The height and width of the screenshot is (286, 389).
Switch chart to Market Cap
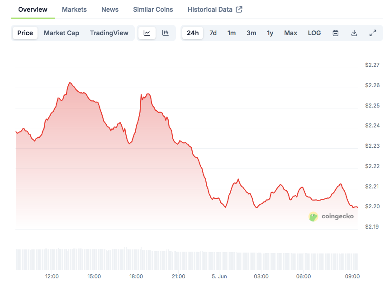click(x=62, y=33)
